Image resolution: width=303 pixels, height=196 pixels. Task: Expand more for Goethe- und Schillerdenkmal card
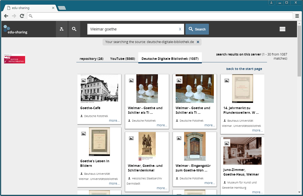point(162,188)
